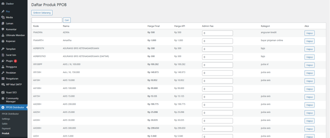This screenshot has width=330, height=138.
Task: Click the Plugin plug icon
Action: (x=3, y=61)
